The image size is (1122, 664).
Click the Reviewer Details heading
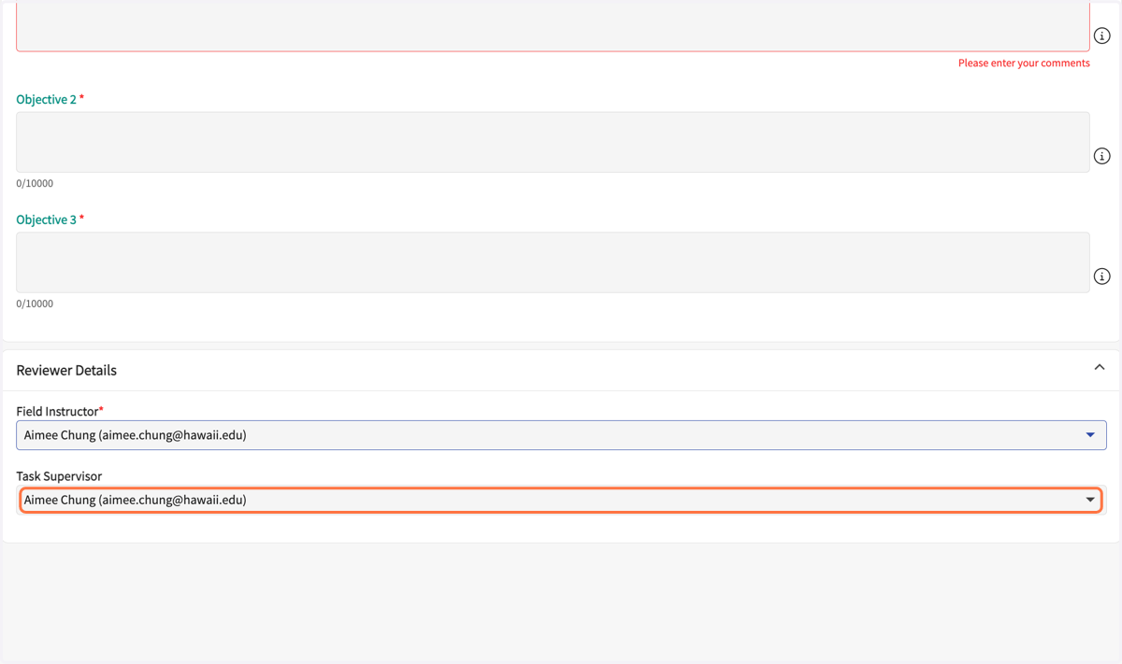[66, 371]
